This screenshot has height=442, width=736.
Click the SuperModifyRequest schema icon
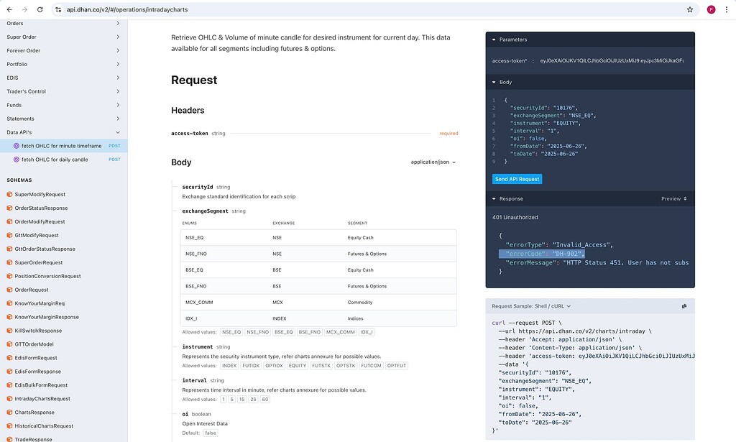9,194
